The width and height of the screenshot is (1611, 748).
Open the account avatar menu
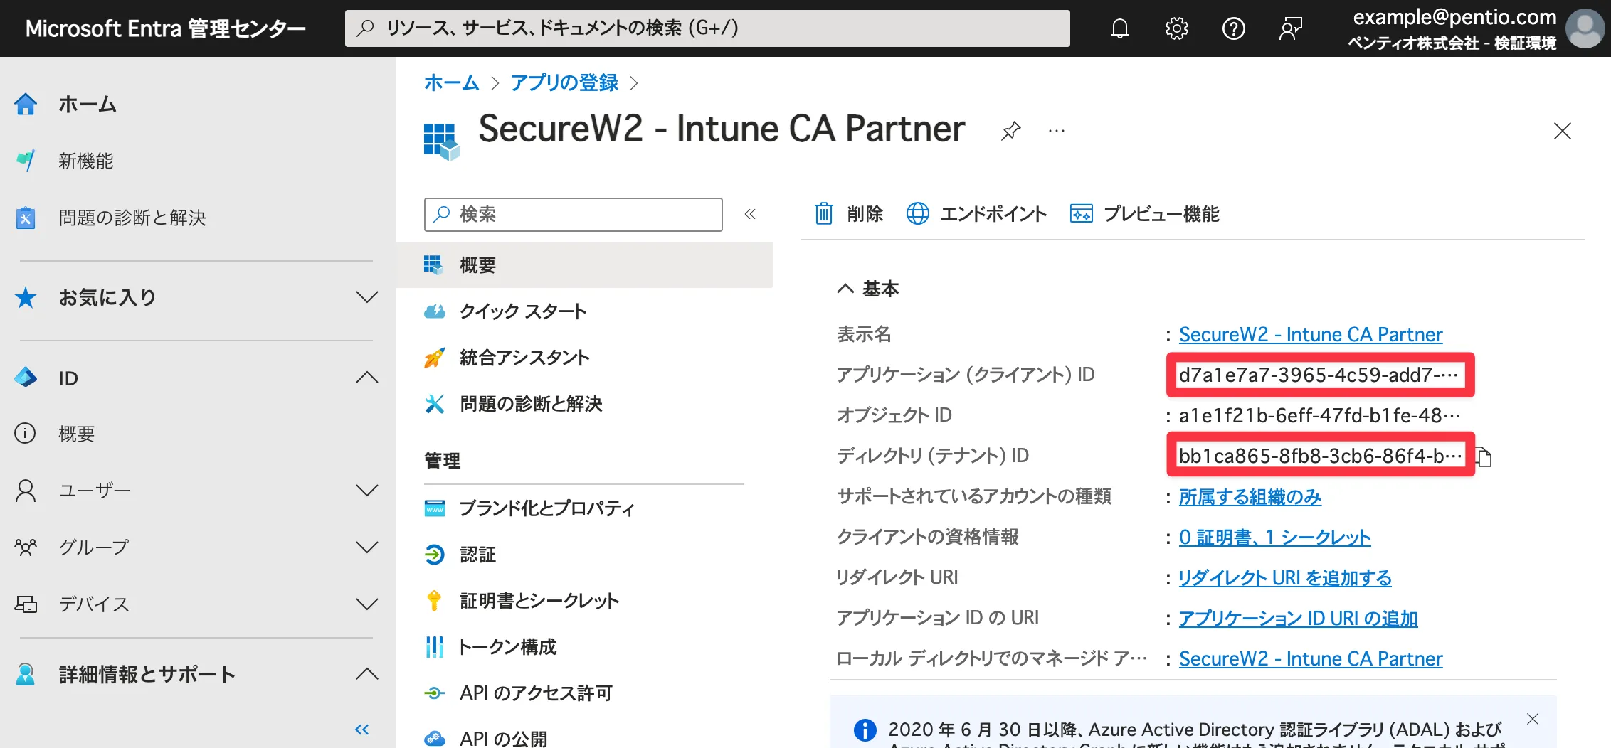(x=1585, y=28)
